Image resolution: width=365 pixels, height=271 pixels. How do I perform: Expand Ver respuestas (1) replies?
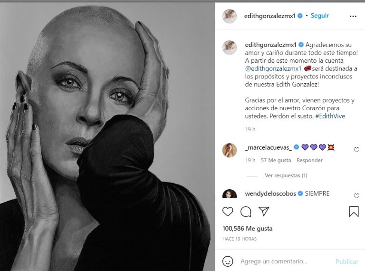(286, 175)
